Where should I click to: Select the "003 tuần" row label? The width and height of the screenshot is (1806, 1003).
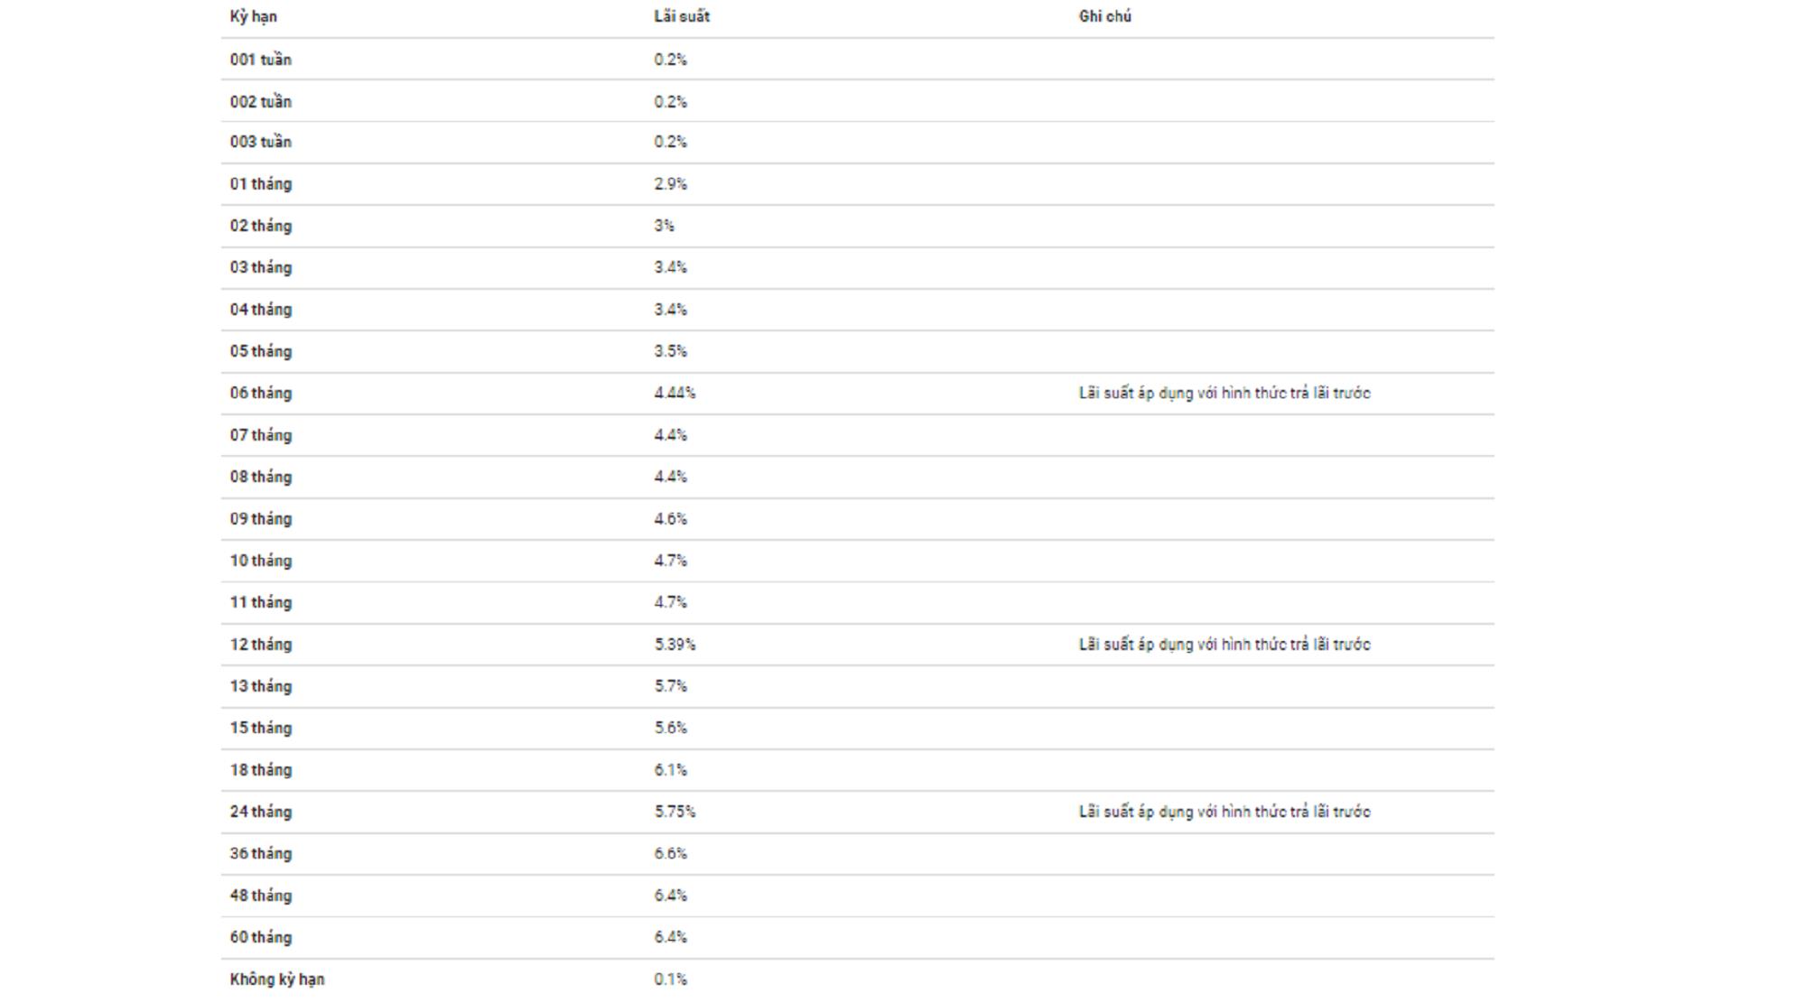pos(260,142)
